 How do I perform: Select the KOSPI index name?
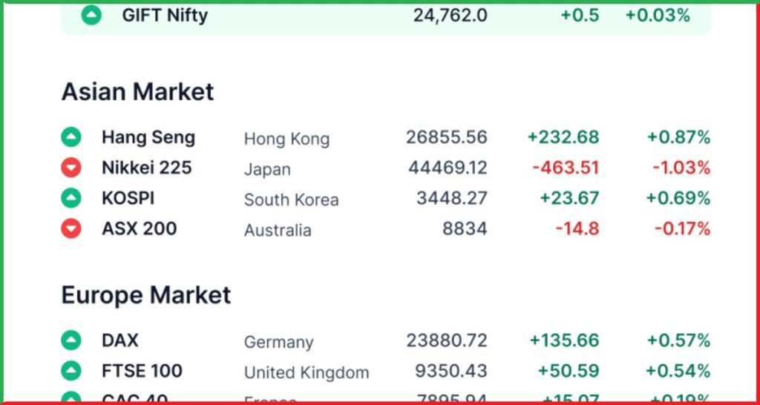click(128, 198)
